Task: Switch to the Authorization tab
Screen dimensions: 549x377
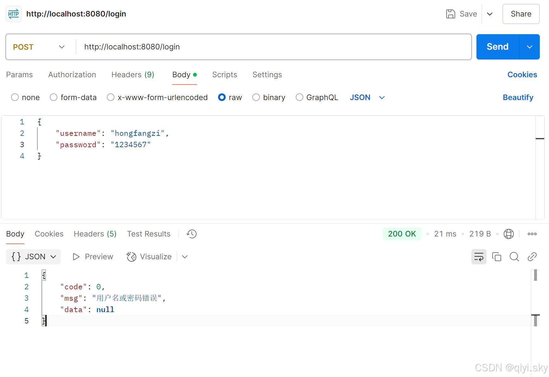Action: point(72,75)
